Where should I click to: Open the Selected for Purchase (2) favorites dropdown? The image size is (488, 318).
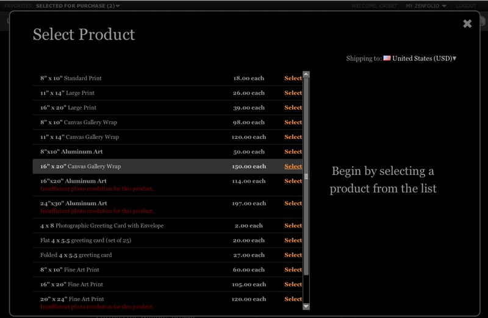pyautogui.click(x=78, y=6)
